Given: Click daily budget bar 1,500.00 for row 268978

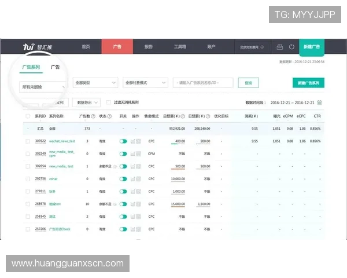Looking at the screenshot, I should 203,204.
